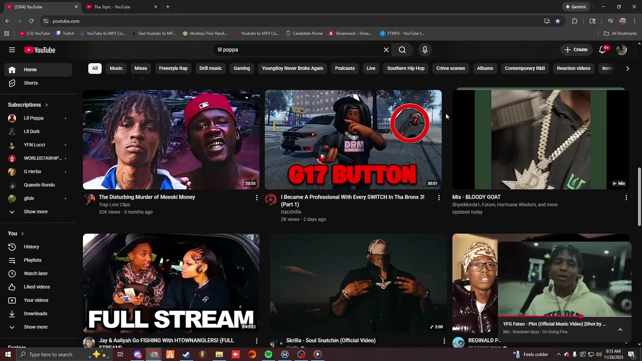Viewport: 642px width, 361px height.
Task: Open more options for BLOODY GOAT mix
Action: pos(626,198)
